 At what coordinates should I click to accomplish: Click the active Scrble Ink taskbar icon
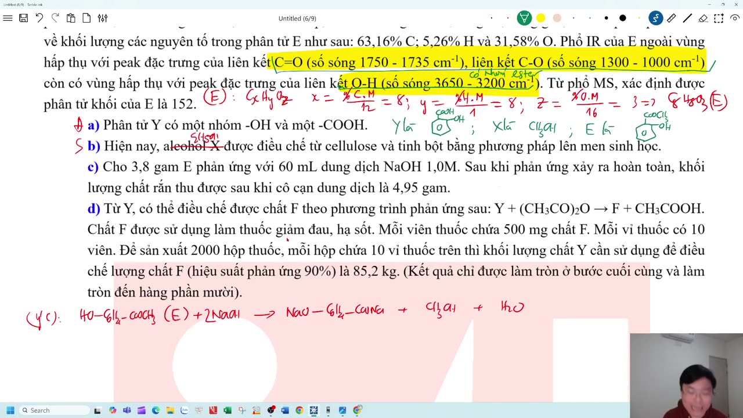313,410
